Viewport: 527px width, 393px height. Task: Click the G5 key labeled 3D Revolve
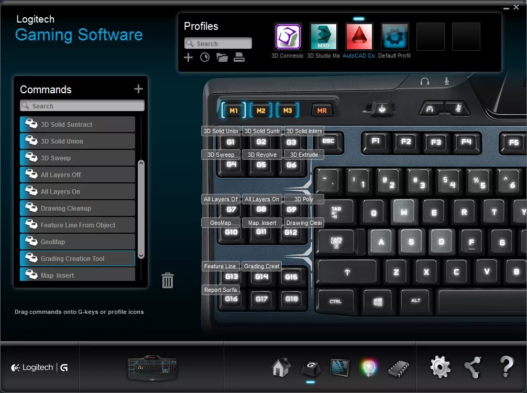click(261, 165)
